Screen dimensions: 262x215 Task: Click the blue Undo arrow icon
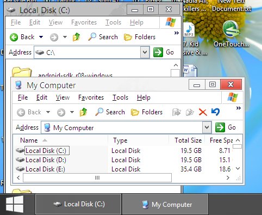[x=215, y=112]
